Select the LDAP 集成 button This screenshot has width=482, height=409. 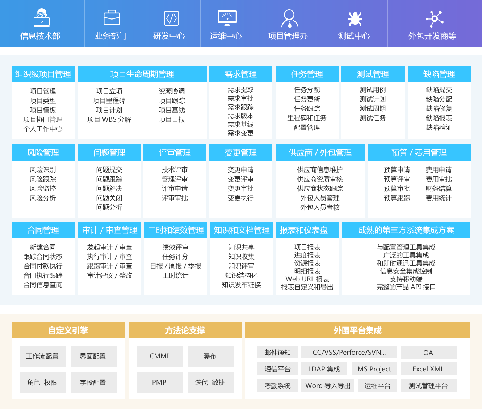324,369
